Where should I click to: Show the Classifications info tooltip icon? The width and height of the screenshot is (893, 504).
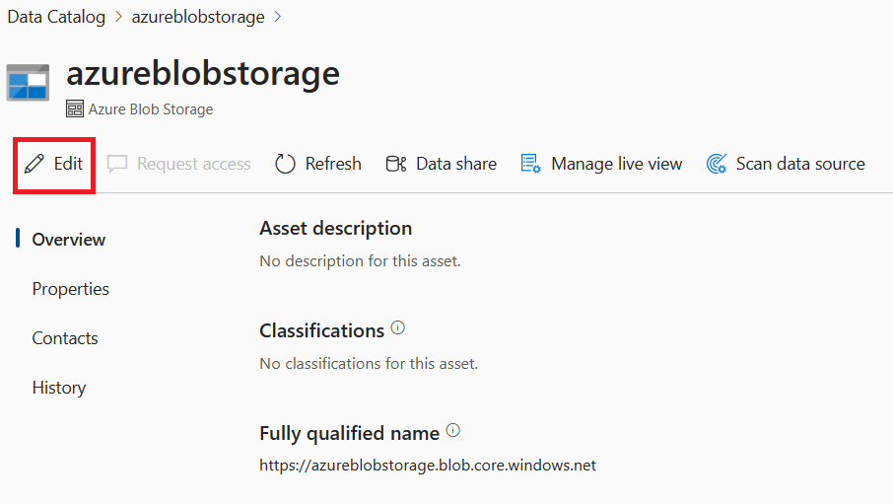(398, 328)
